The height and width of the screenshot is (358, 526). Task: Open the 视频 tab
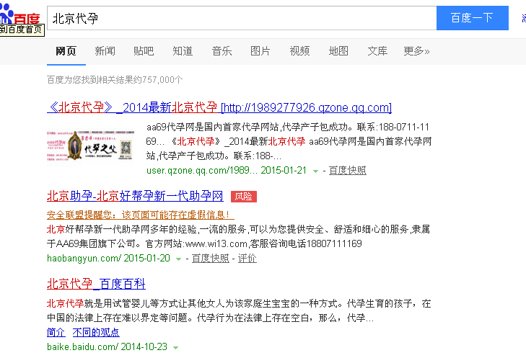(x=299, y=51)
